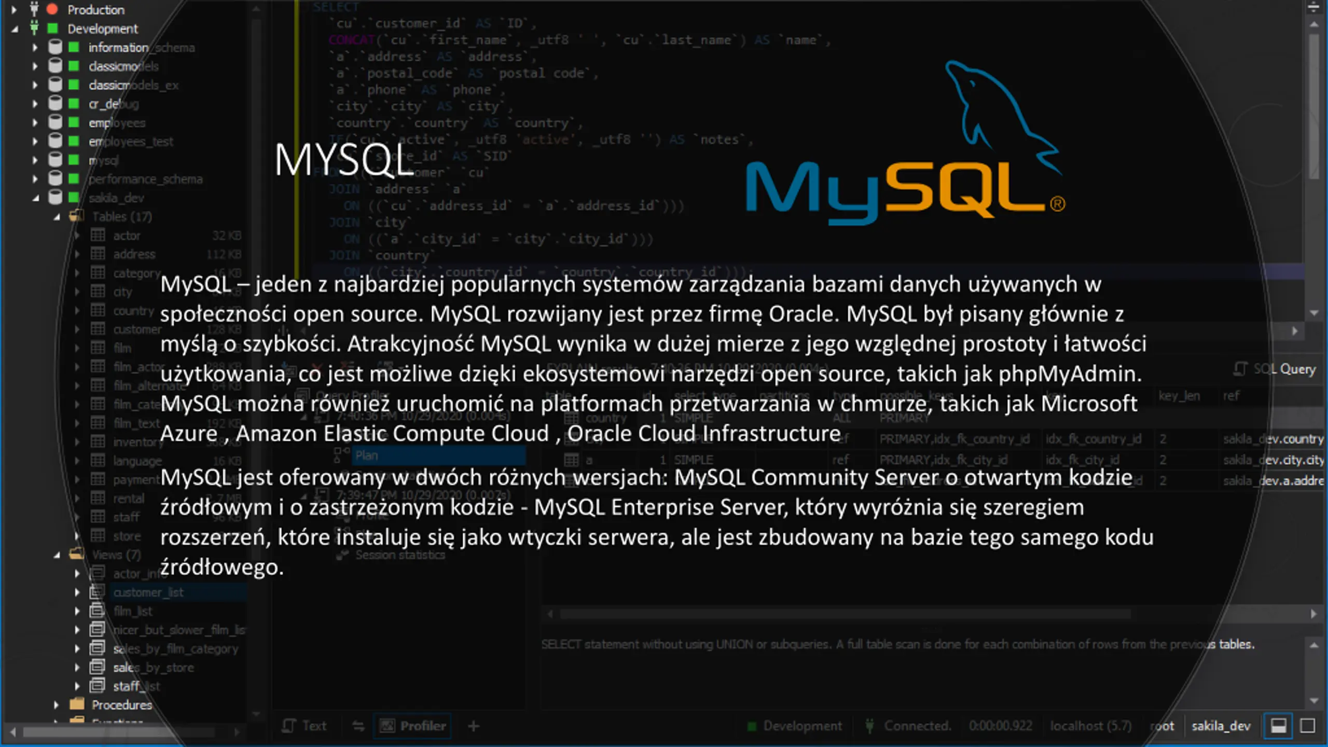Click the editor scrollbar up arrow

coord(1314,24)
